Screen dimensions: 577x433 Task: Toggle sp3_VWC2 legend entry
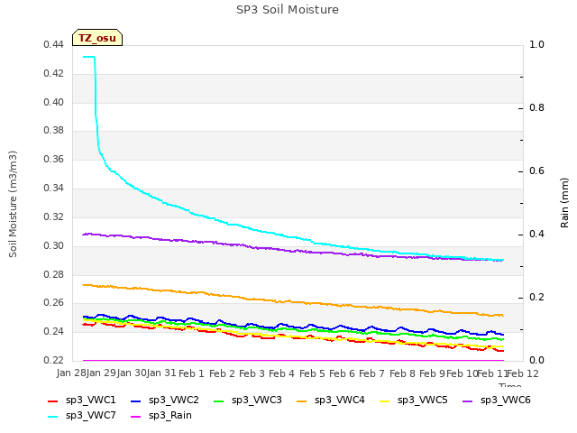click(x=165, y=401)
